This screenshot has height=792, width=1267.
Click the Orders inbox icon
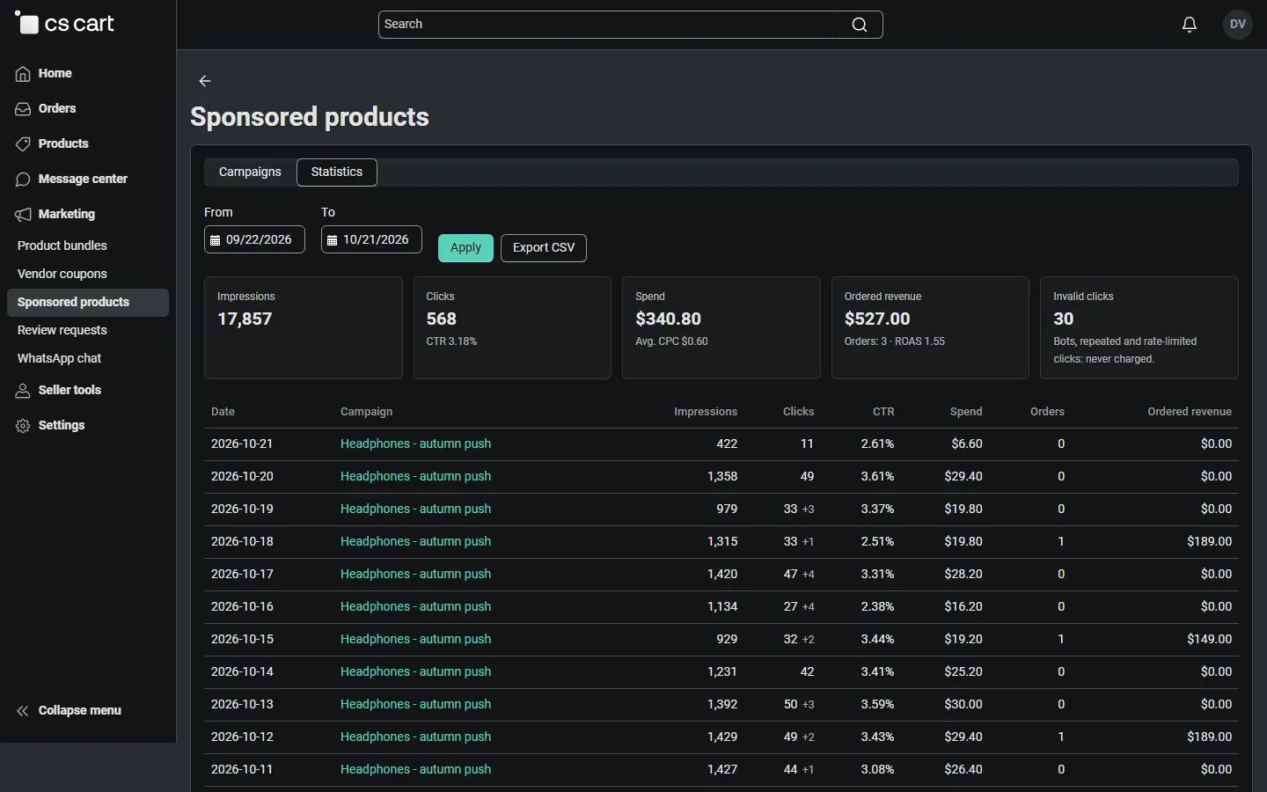(23, 109)
